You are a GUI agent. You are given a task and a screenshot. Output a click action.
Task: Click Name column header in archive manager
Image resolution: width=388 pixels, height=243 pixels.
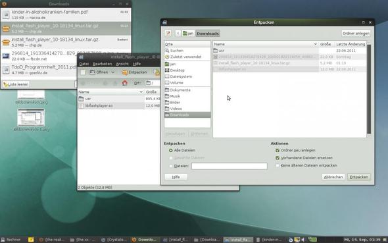[111, 92]
